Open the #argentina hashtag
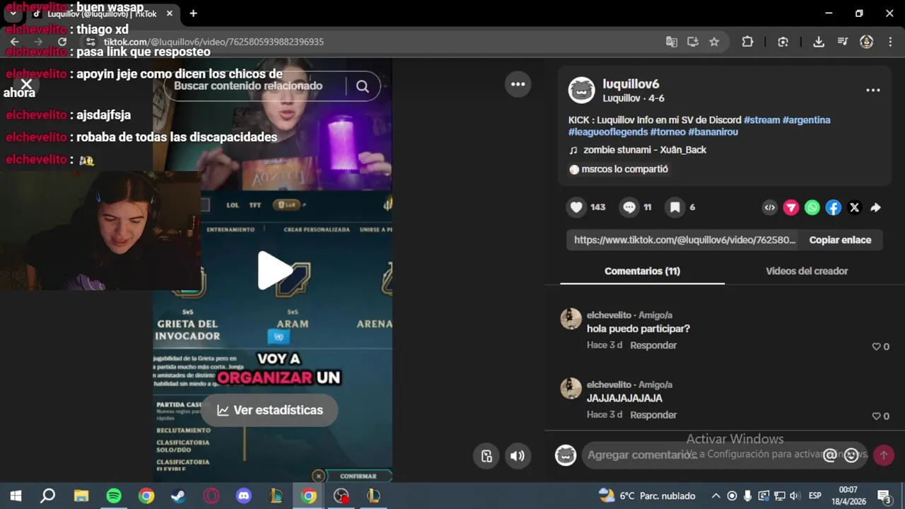 click(806, 120)
